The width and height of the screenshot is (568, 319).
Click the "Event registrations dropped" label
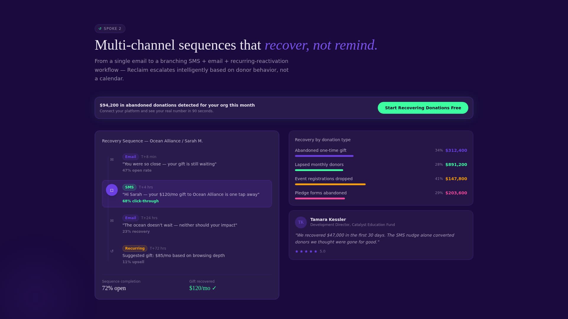tap(324, 179)
